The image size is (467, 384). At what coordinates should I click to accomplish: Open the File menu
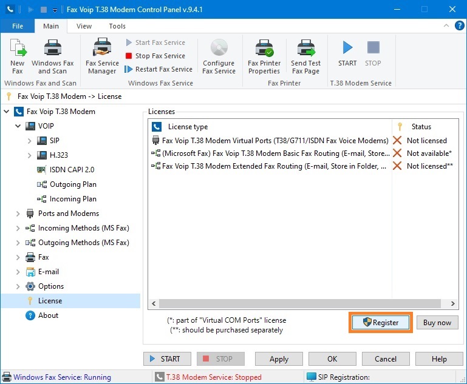[x=18, y=26]
